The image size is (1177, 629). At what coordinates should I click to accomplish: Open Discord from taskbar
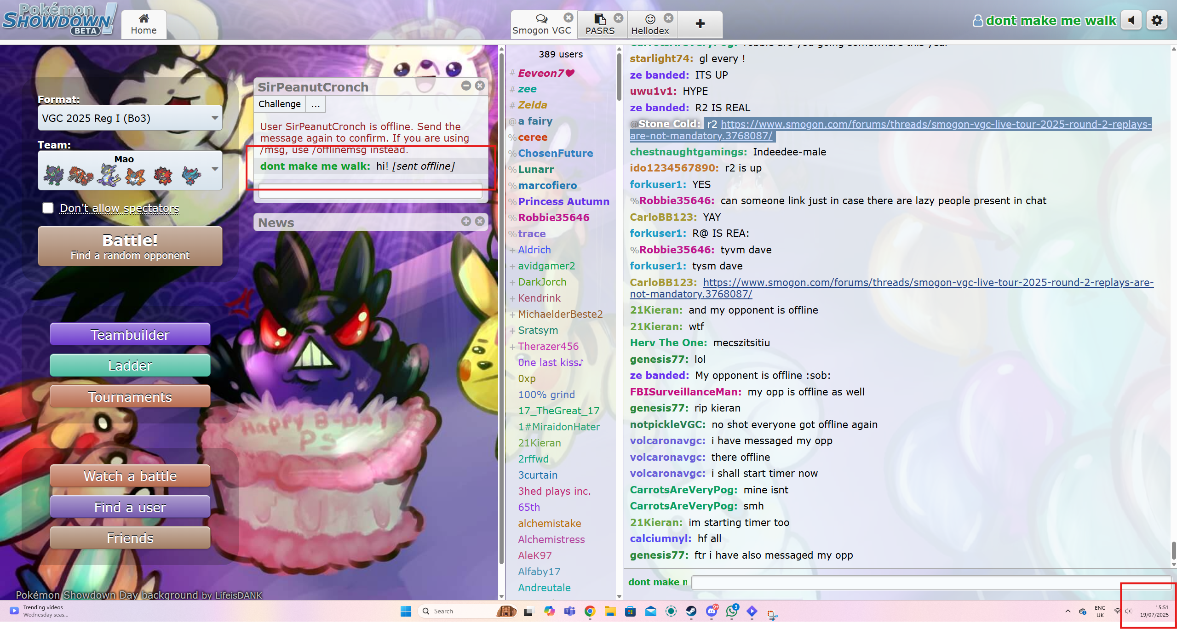712,611
